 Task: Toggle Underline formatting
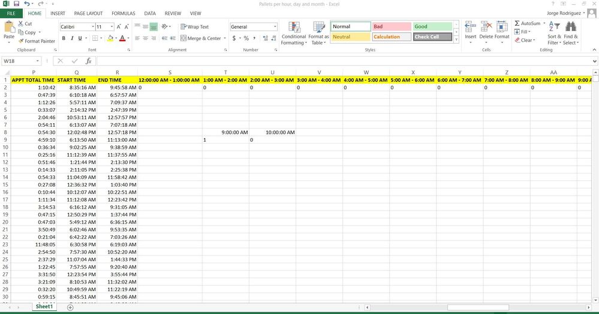[80, 38]
